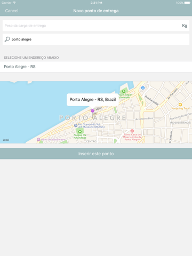The image size is (192, 256).
Task: Select the Porto Alegre - RS address result
Action: pos(96,67)
